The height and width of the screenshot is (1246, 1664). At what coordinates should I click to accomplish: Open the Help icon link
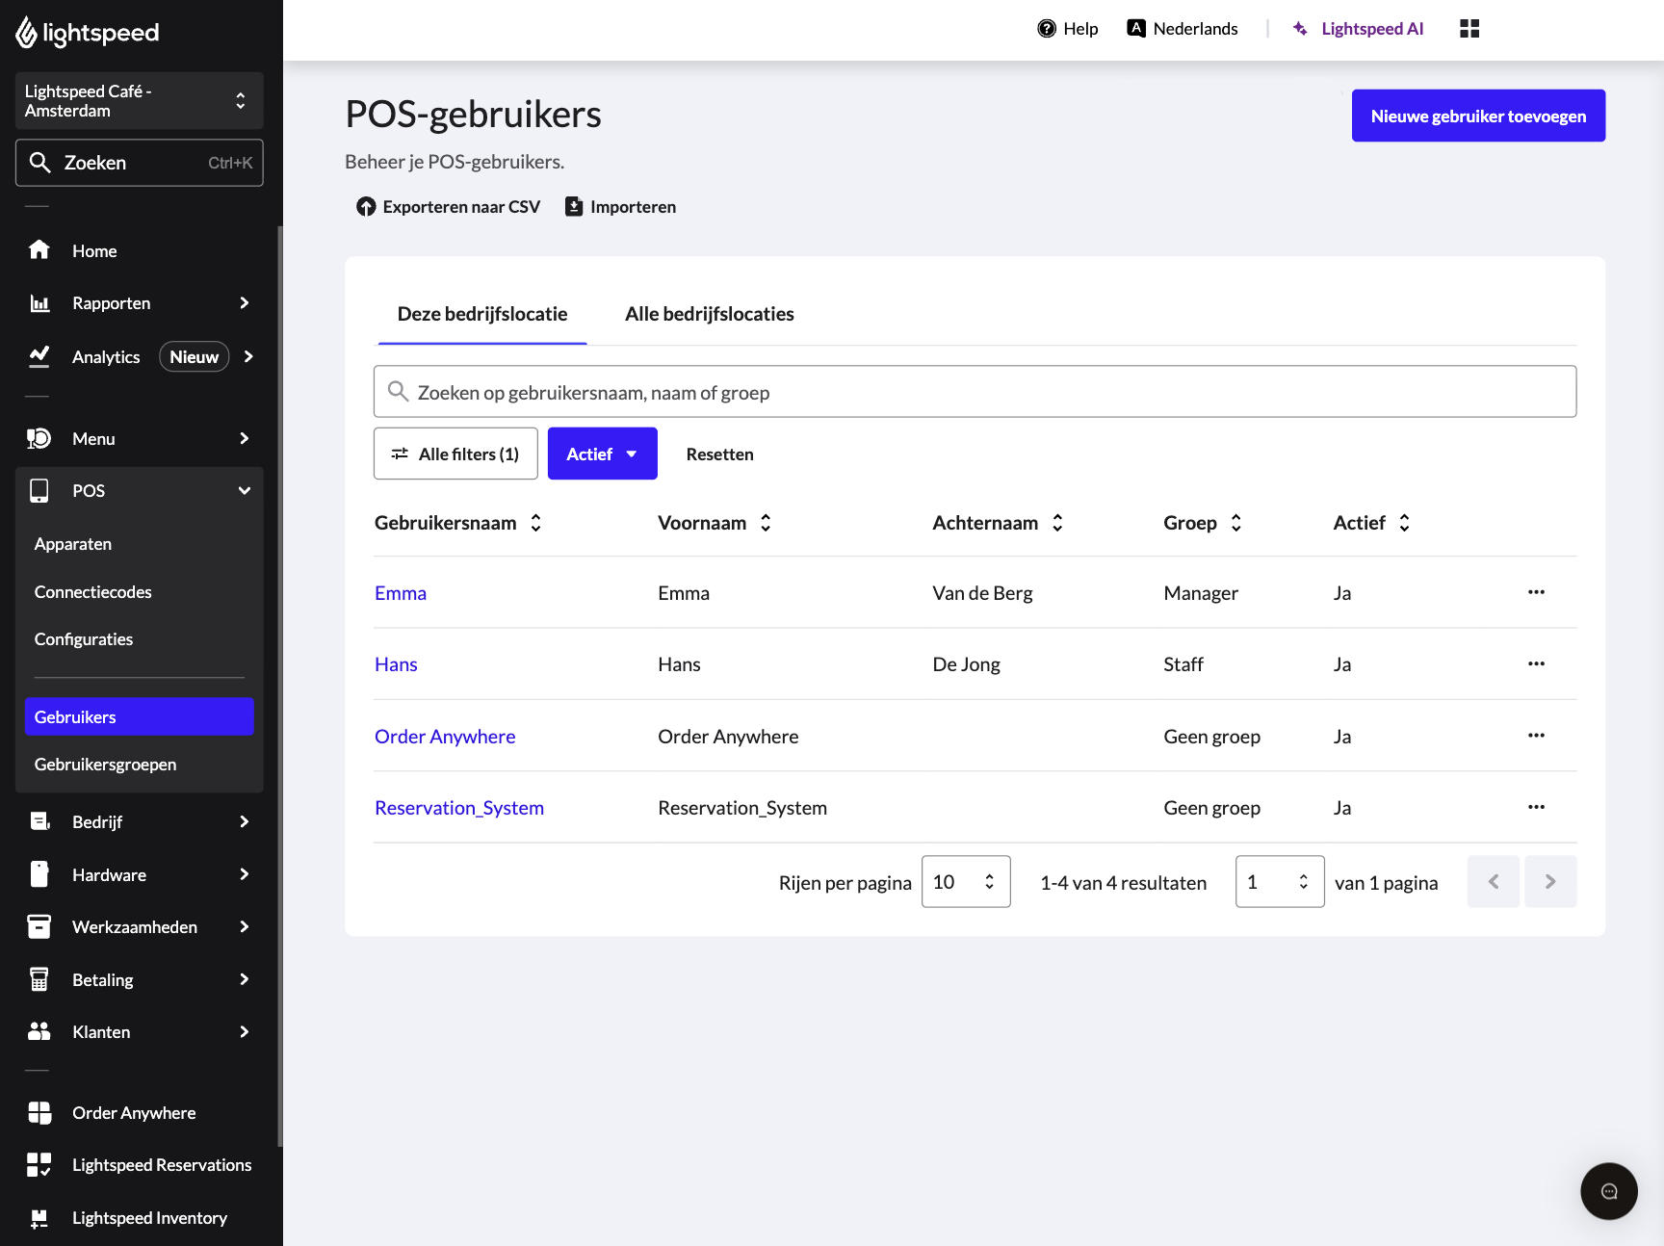click(1047, 29)
